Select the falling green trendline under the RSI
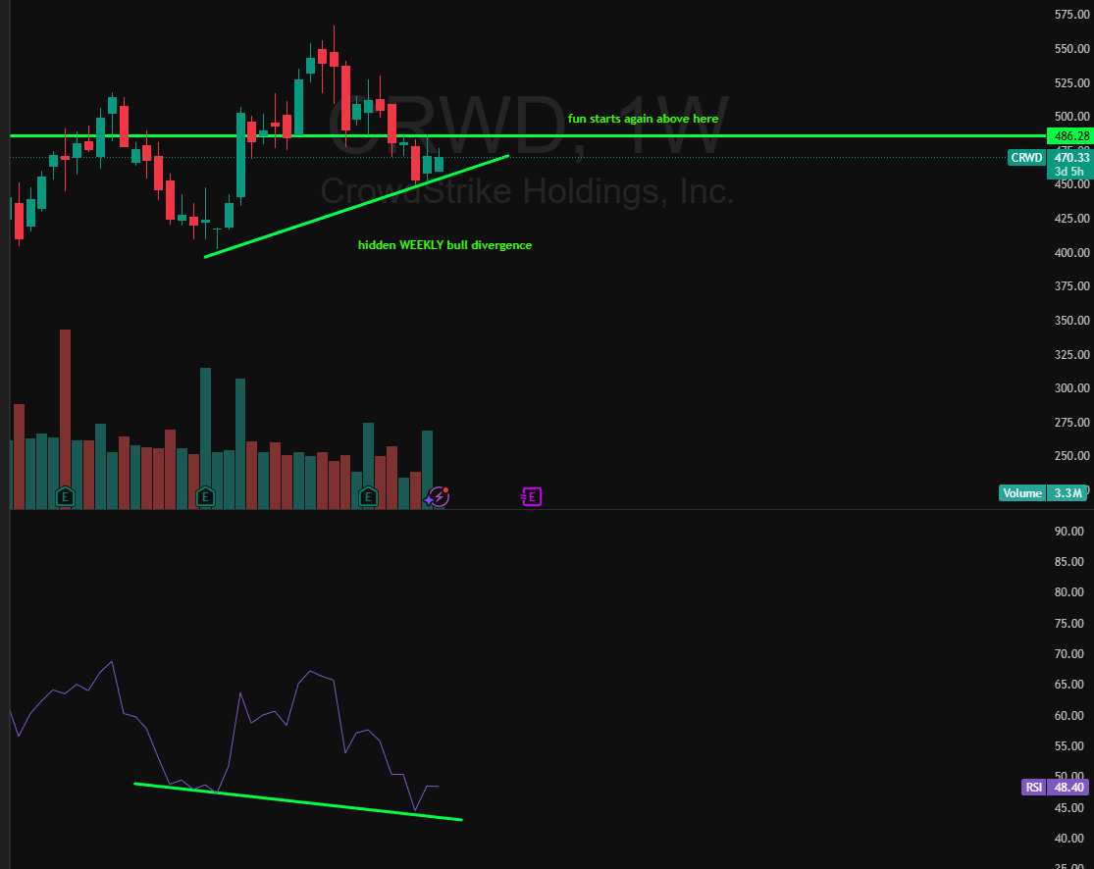The height and width of the screenshot is (869, 1094). pos(298,802)
